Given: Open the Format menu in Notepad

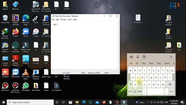Looking at the screenshot, I should (63, 20).
